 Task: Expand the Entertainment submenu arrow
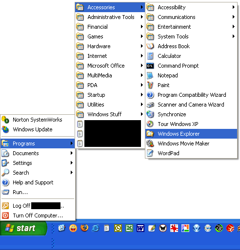tap(234, 27)
